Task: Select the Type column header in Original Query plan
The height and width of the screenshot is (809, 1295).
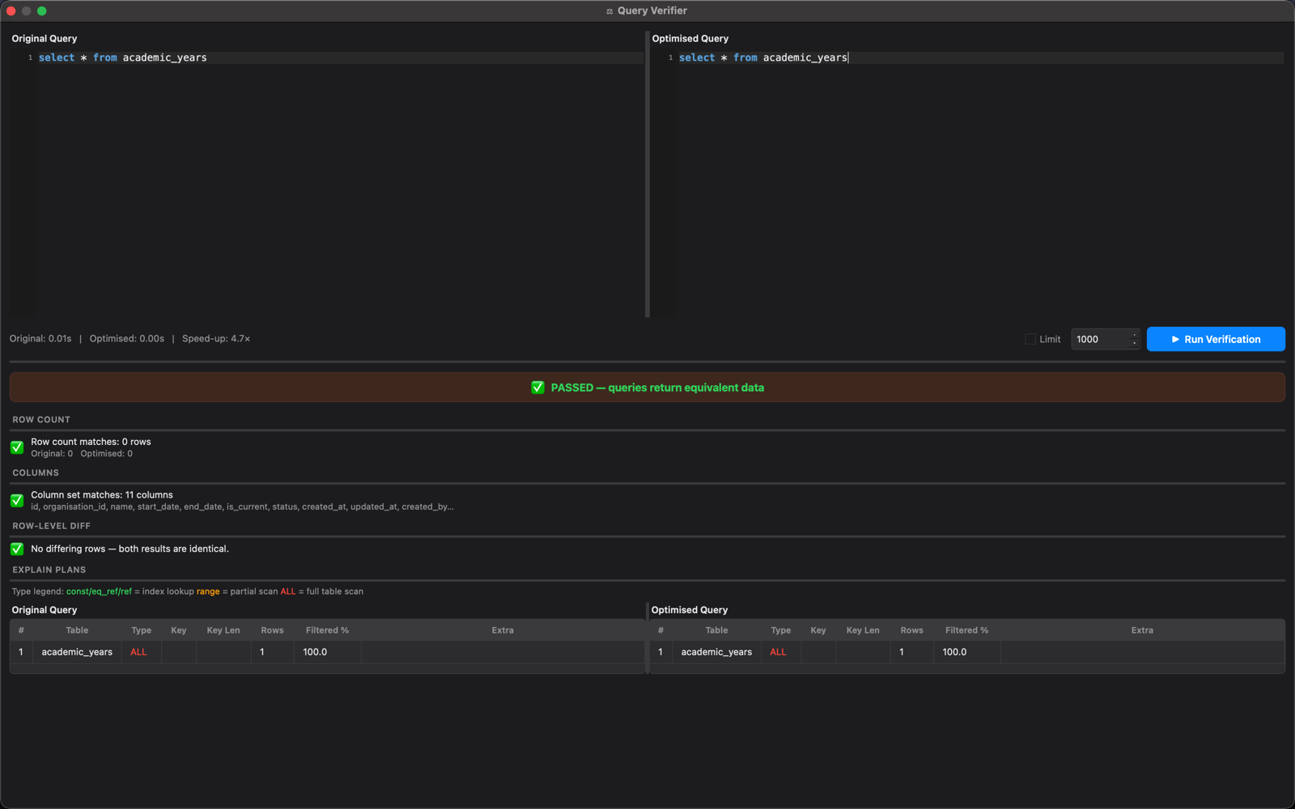Action: click(x=142, y=630)
